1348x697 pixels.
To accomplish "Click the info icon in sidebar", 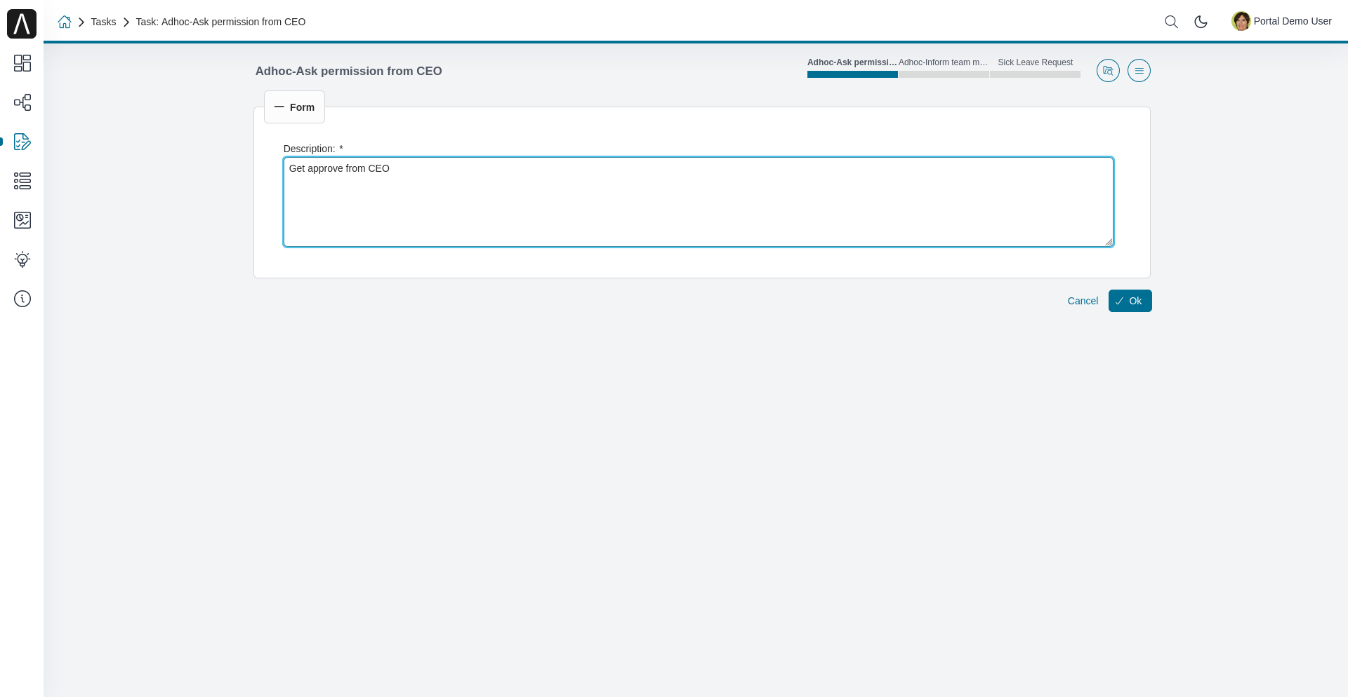I will 22,299.
